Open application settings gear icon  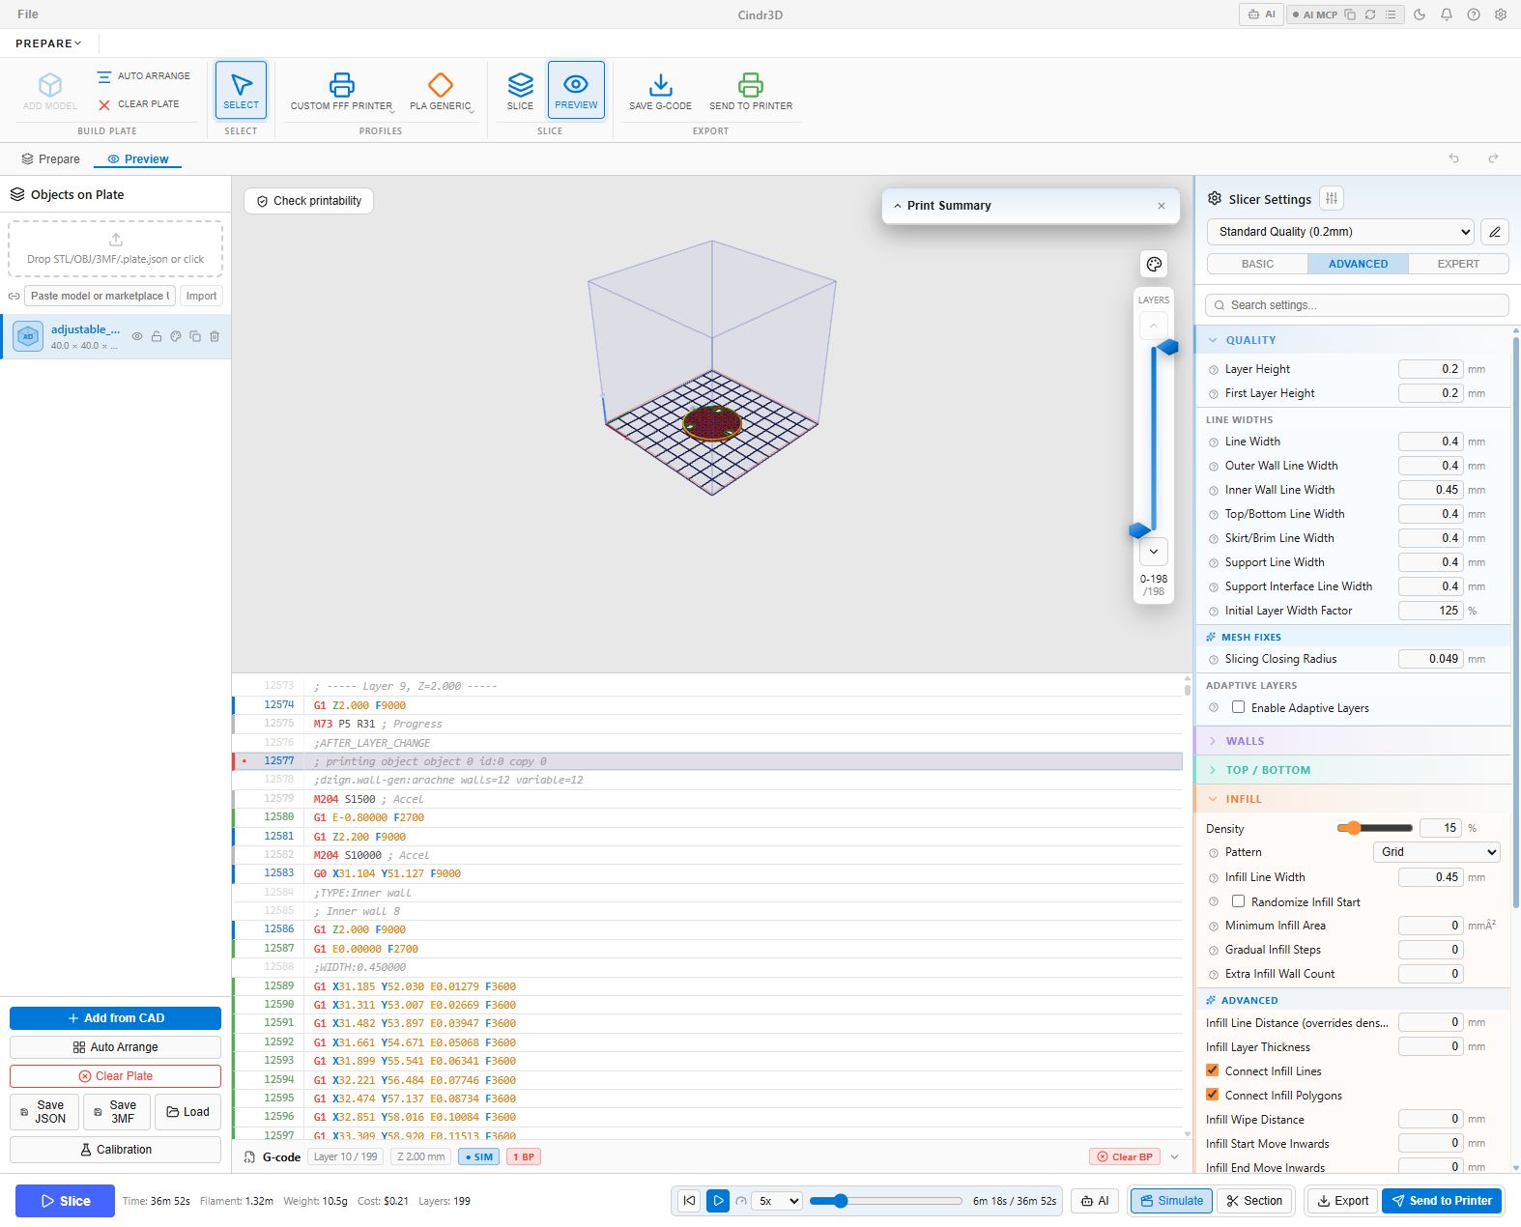coord(1501,14)
